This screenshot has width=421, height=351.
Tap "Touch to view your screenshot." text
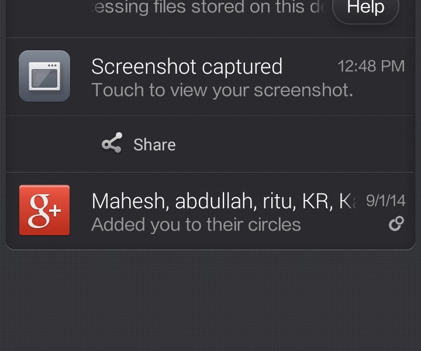coord(222,90)
